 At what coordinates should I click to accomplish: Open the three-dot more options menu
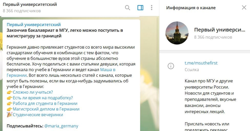click(x=151, y=8)
